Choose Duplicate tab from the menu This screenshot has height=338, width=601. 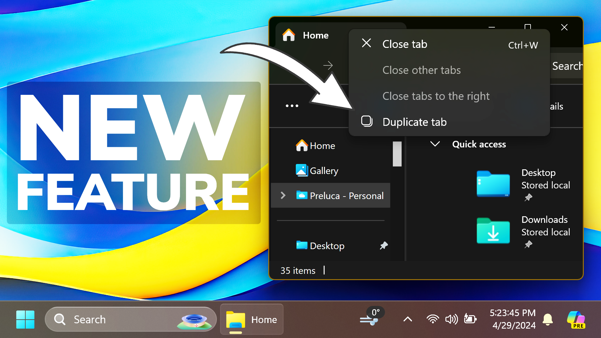pos(414,122)
